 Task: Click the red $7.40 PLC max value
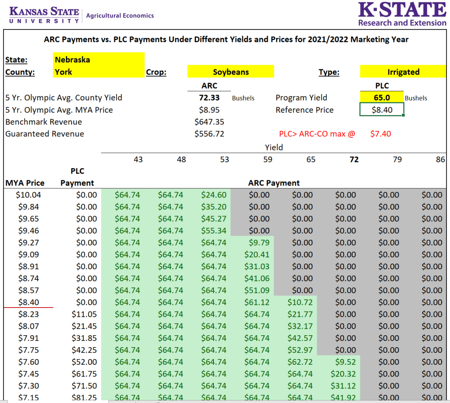380,134
